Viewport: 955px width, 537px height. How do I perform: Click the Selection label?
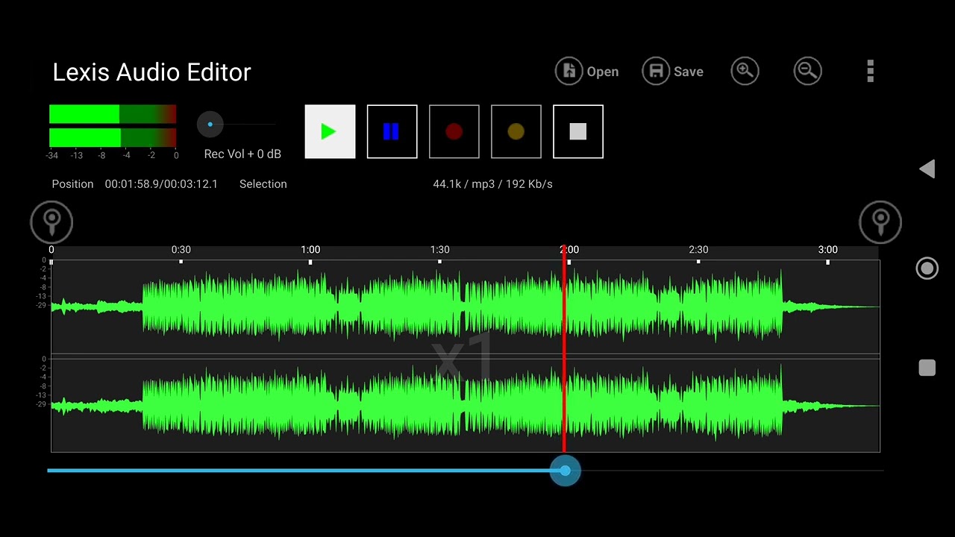pyautogui.click(x=263, y=184)
